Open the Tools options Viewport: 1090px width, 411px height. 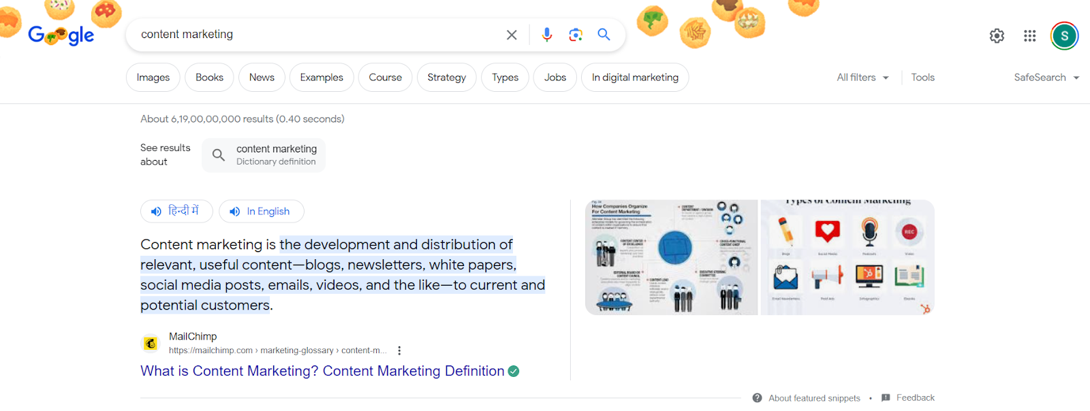[922, 78]
